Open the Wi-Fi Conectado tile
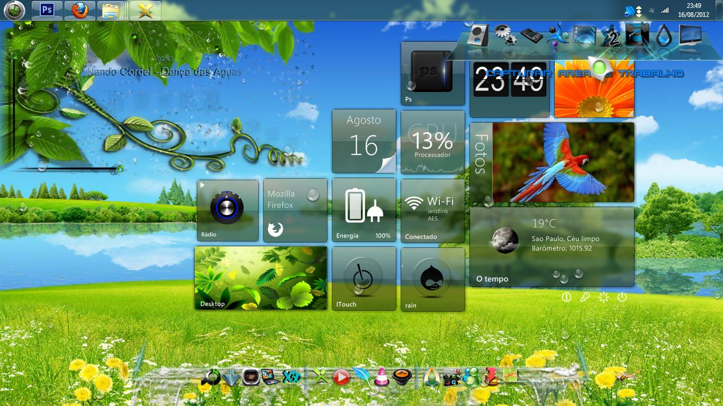723x406 pixels. click(432, 211)
